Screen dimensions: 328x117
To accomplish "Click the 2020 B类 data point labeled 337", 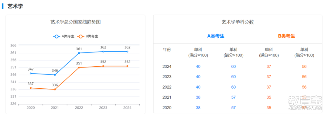I will [31, 88].
